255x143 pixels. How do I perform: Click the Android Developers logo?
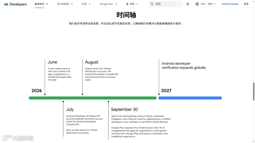15,4
